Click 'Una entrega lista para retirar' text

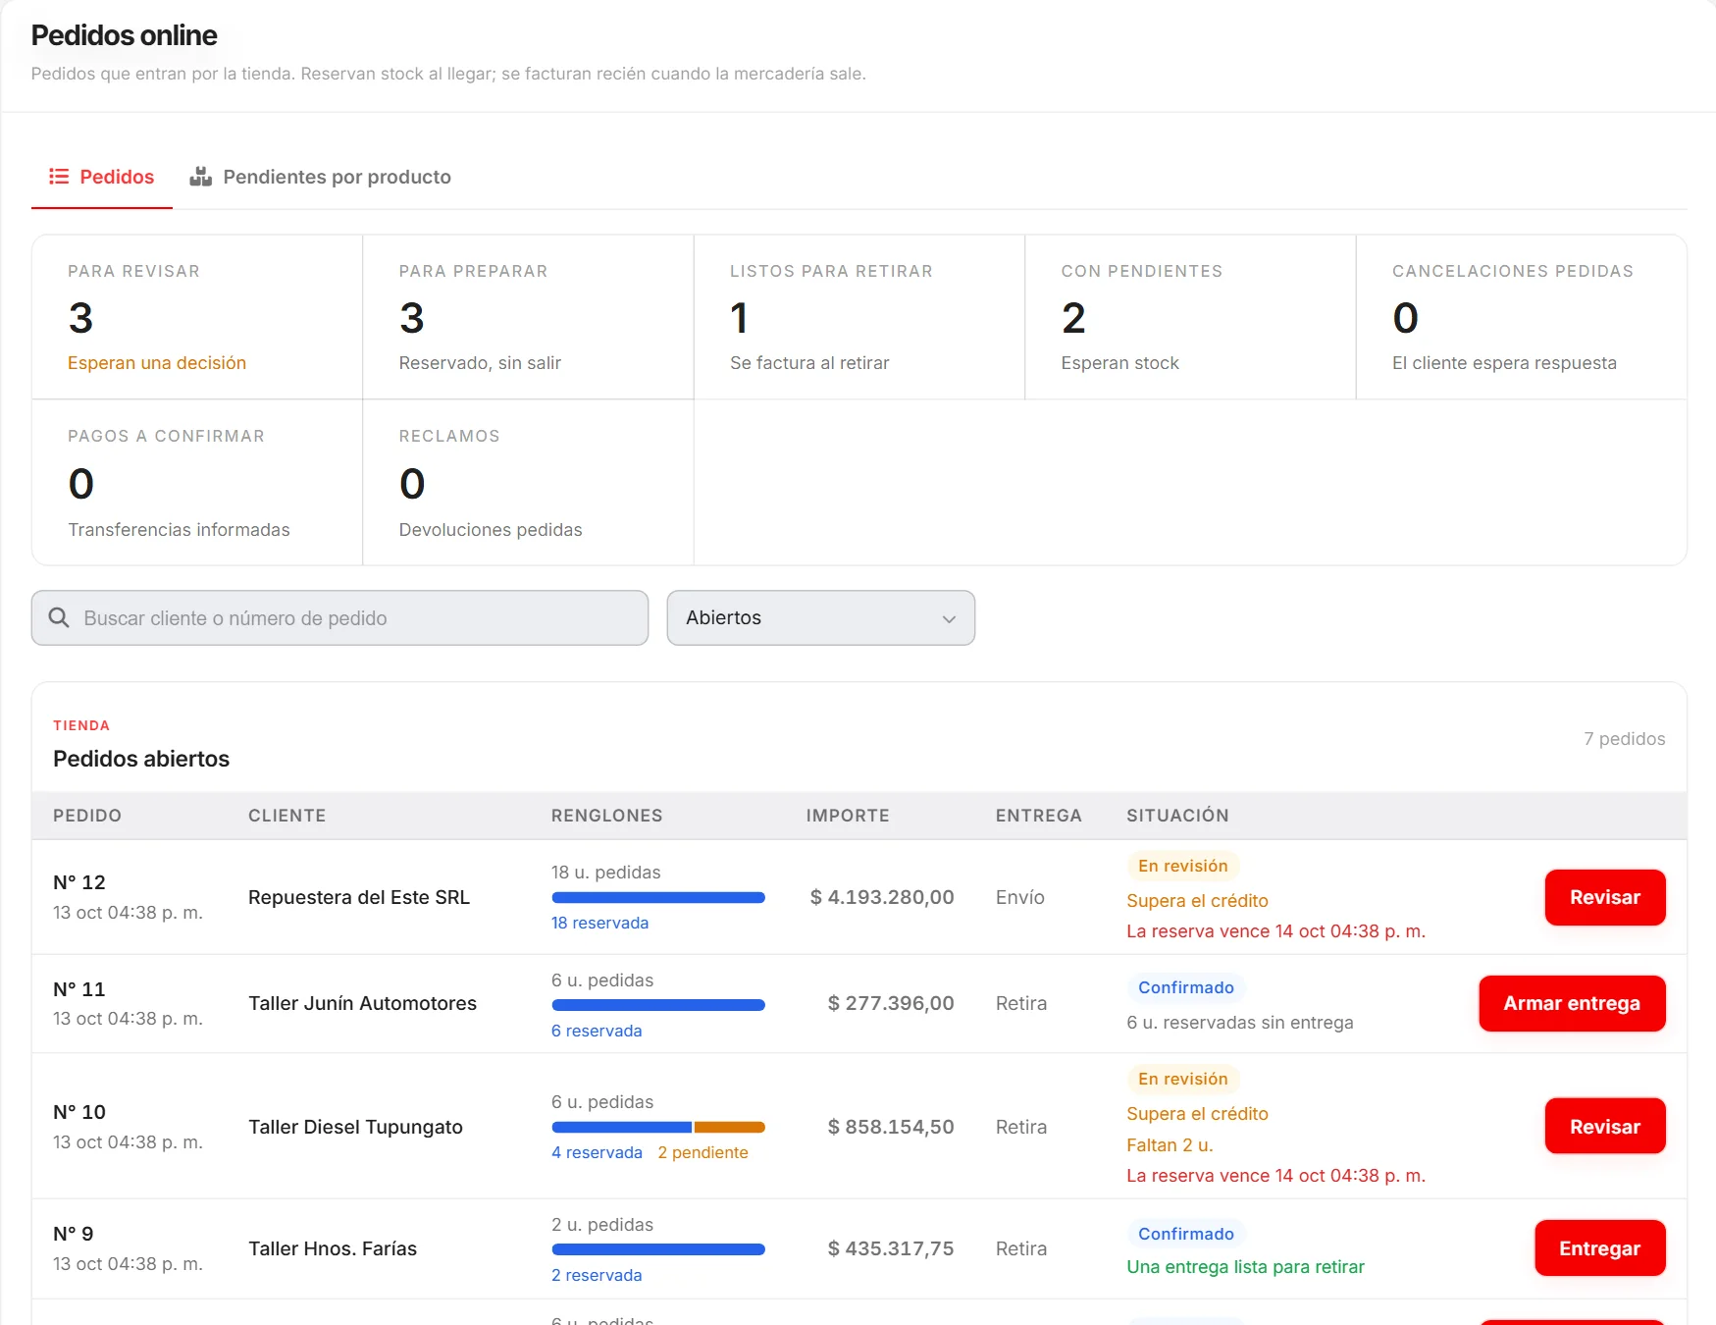(1245, 1267)
